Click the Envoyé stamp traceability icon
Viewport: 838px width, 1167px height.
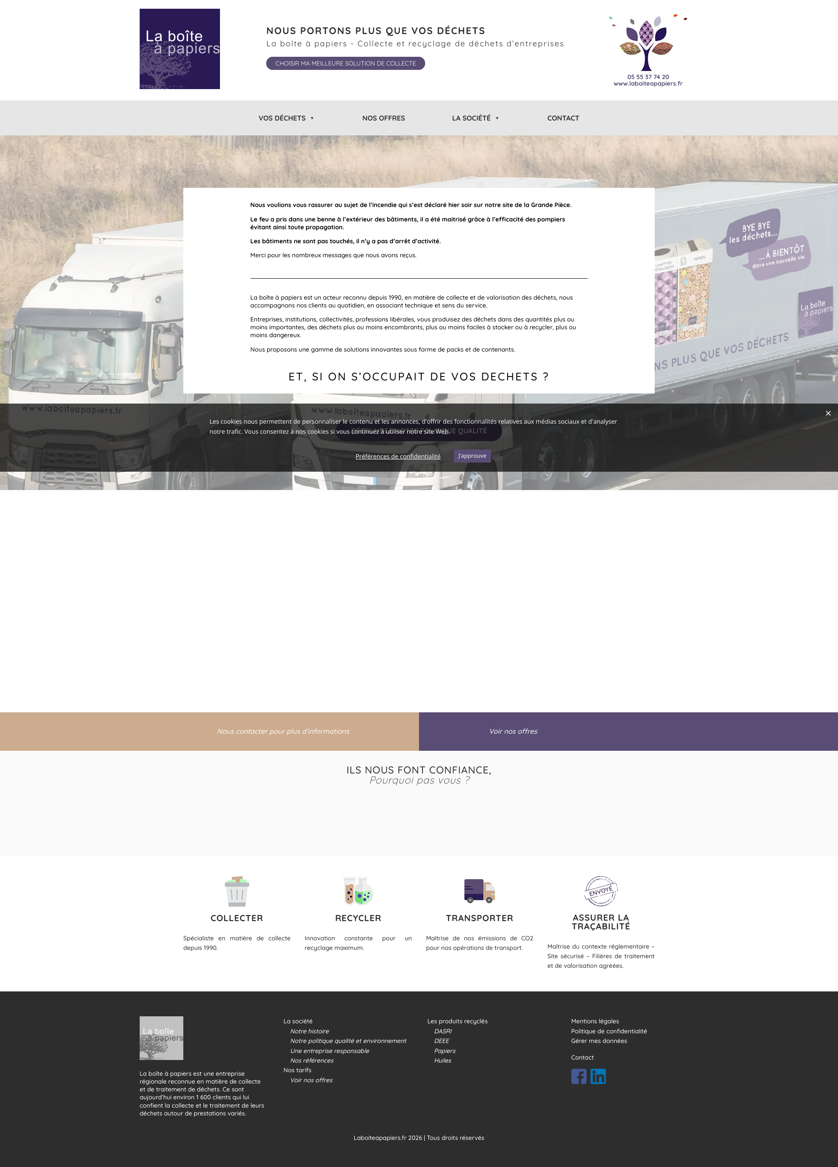601,891
